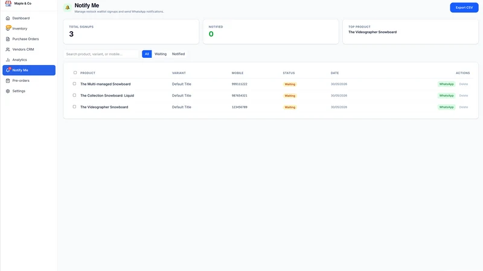Open the Pre-orders section

tap(29, 81)
